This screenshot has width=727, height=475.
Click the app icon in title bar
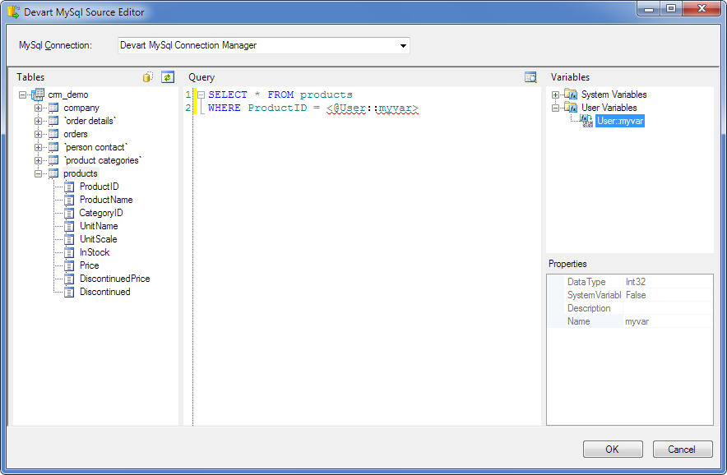click(x=13, y=12)
